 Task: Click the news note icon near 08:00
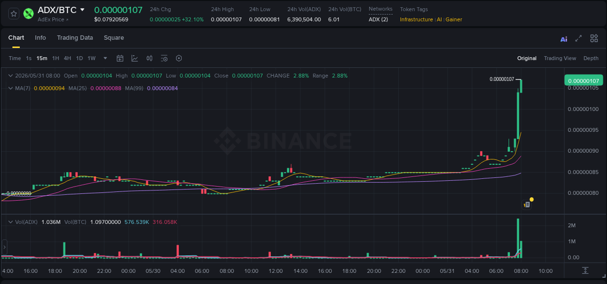coord(526,205)
